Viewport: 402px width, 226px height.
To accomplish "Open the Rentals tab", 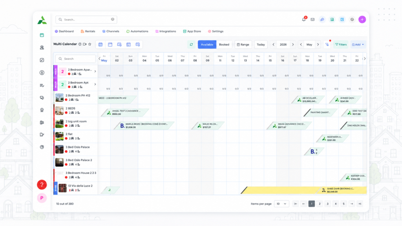I will click(88, 31).
